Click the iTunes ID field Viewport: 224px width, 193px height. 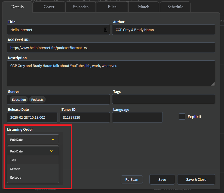(85, 117)
